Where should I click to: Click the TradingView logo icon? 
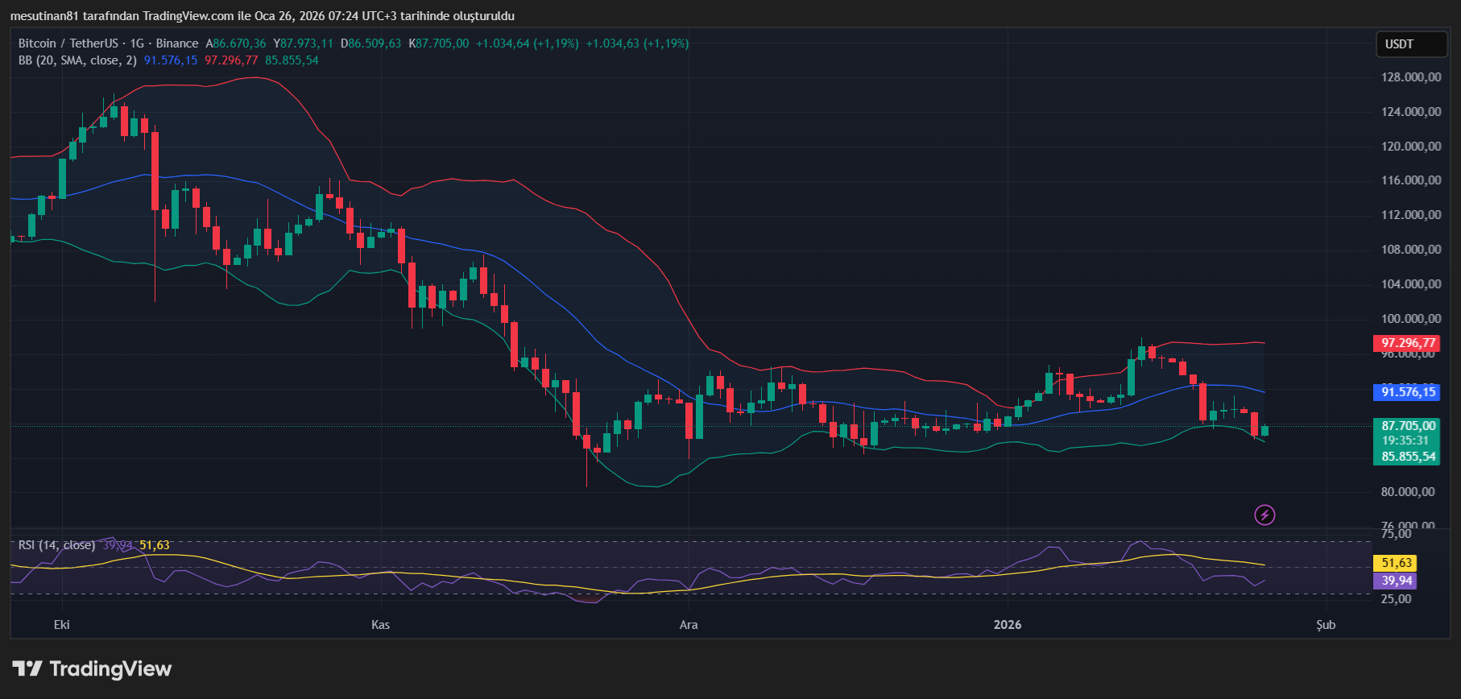click(27, 668)
